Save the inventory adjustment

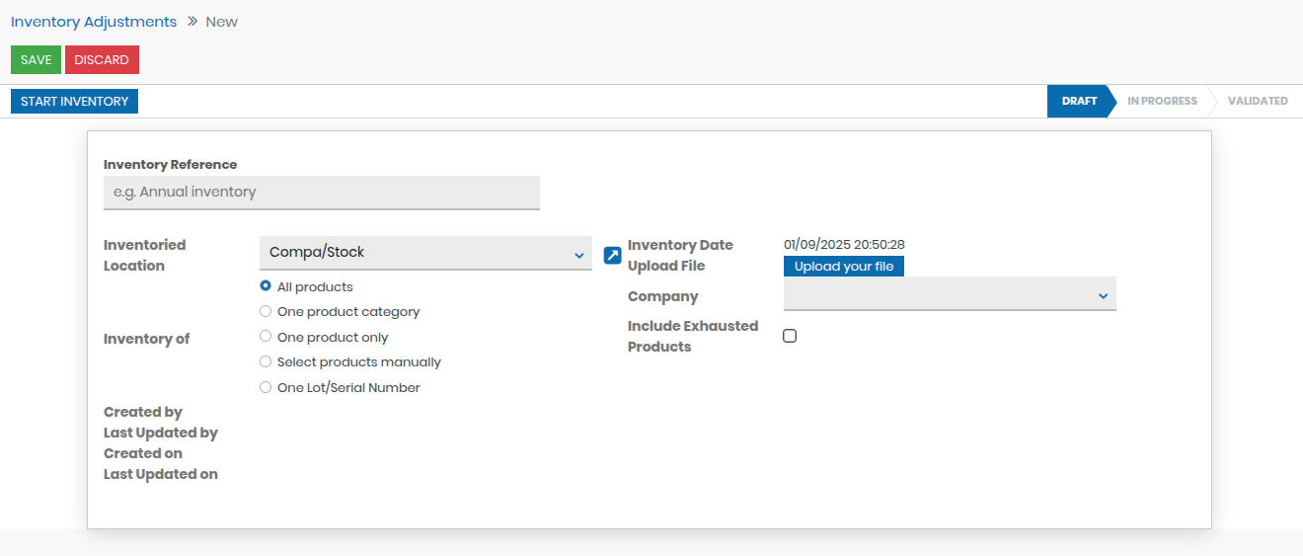tap(36, 59)
